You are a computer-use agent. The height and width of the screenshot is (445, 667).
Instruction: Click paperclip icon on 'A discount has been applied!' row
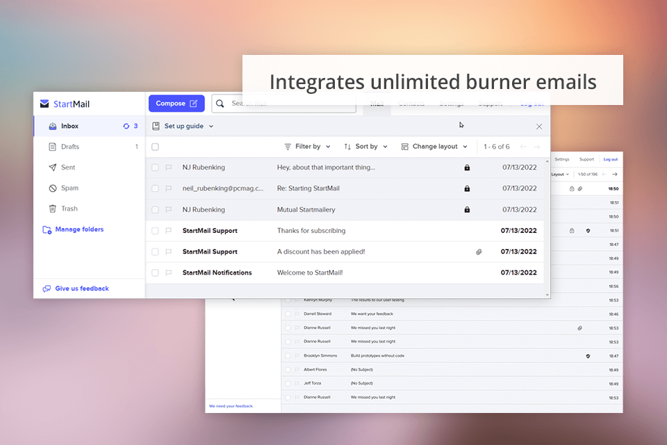click(479, 252)
